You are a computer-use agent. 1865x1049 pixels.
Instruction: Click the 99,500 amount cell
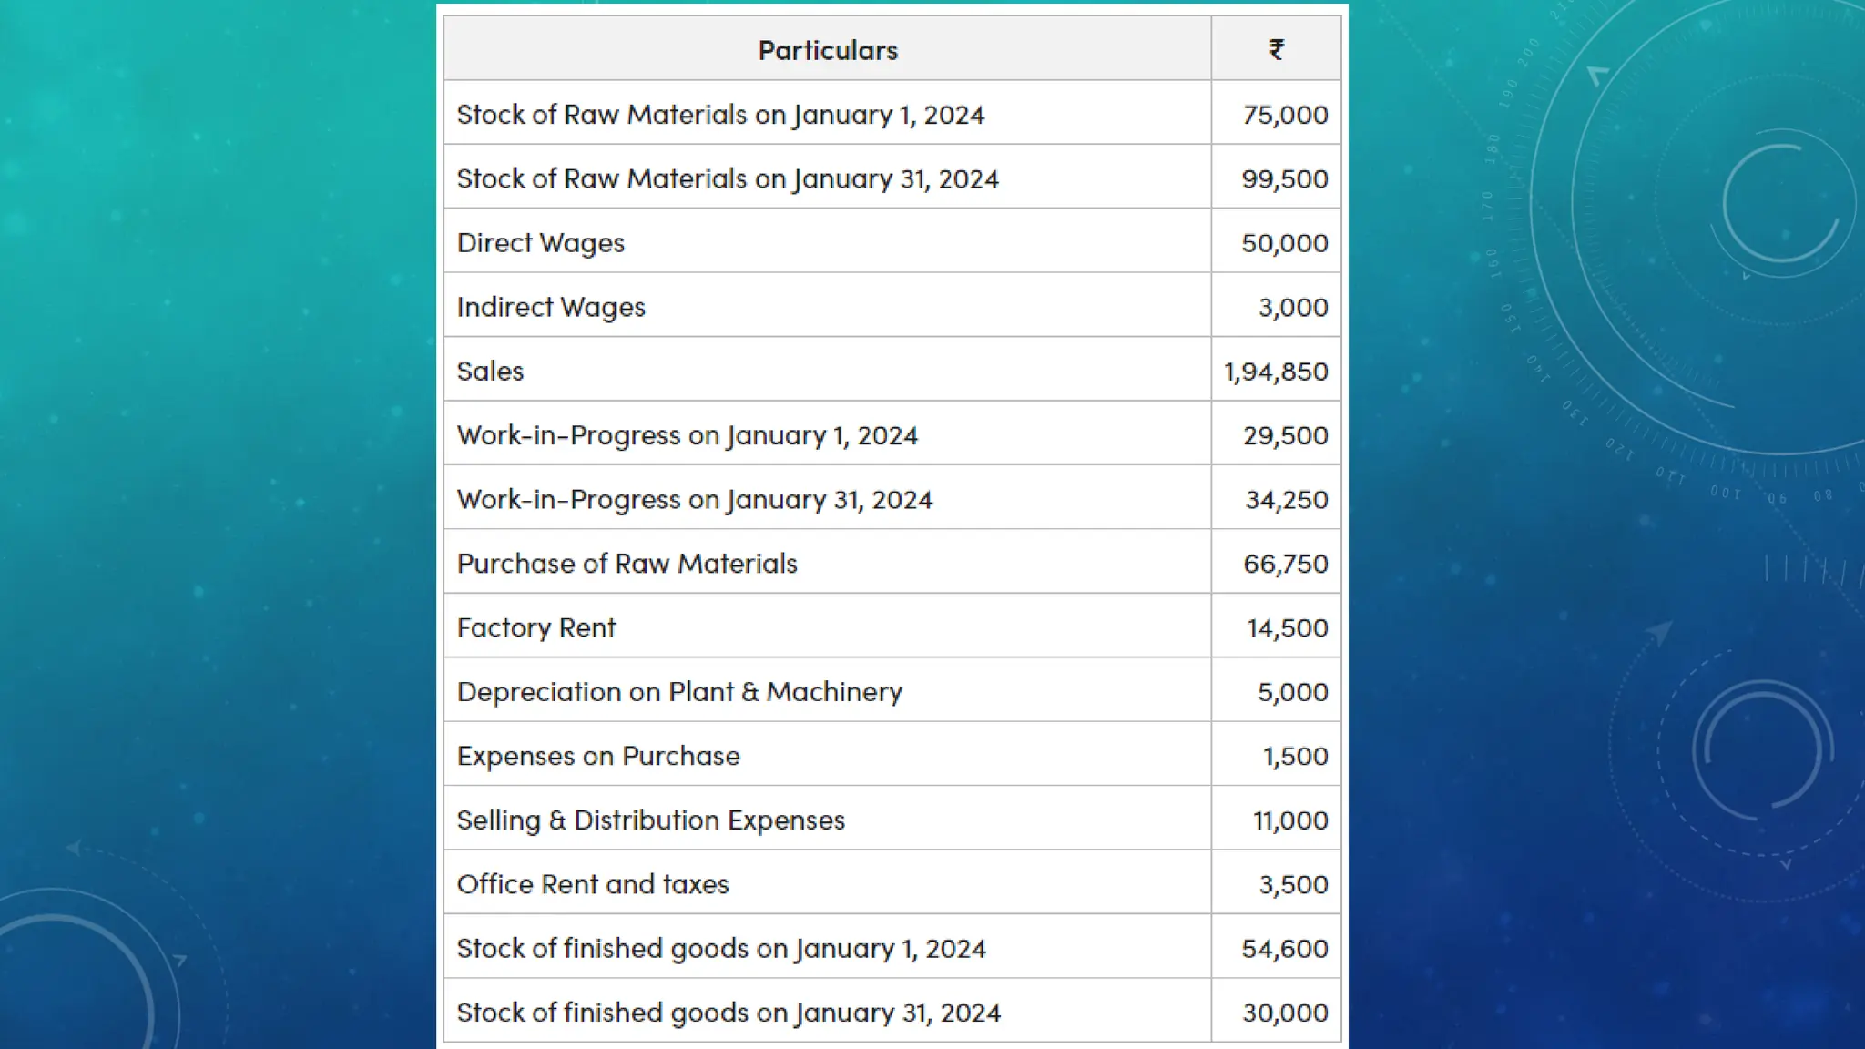point(1284,178)
